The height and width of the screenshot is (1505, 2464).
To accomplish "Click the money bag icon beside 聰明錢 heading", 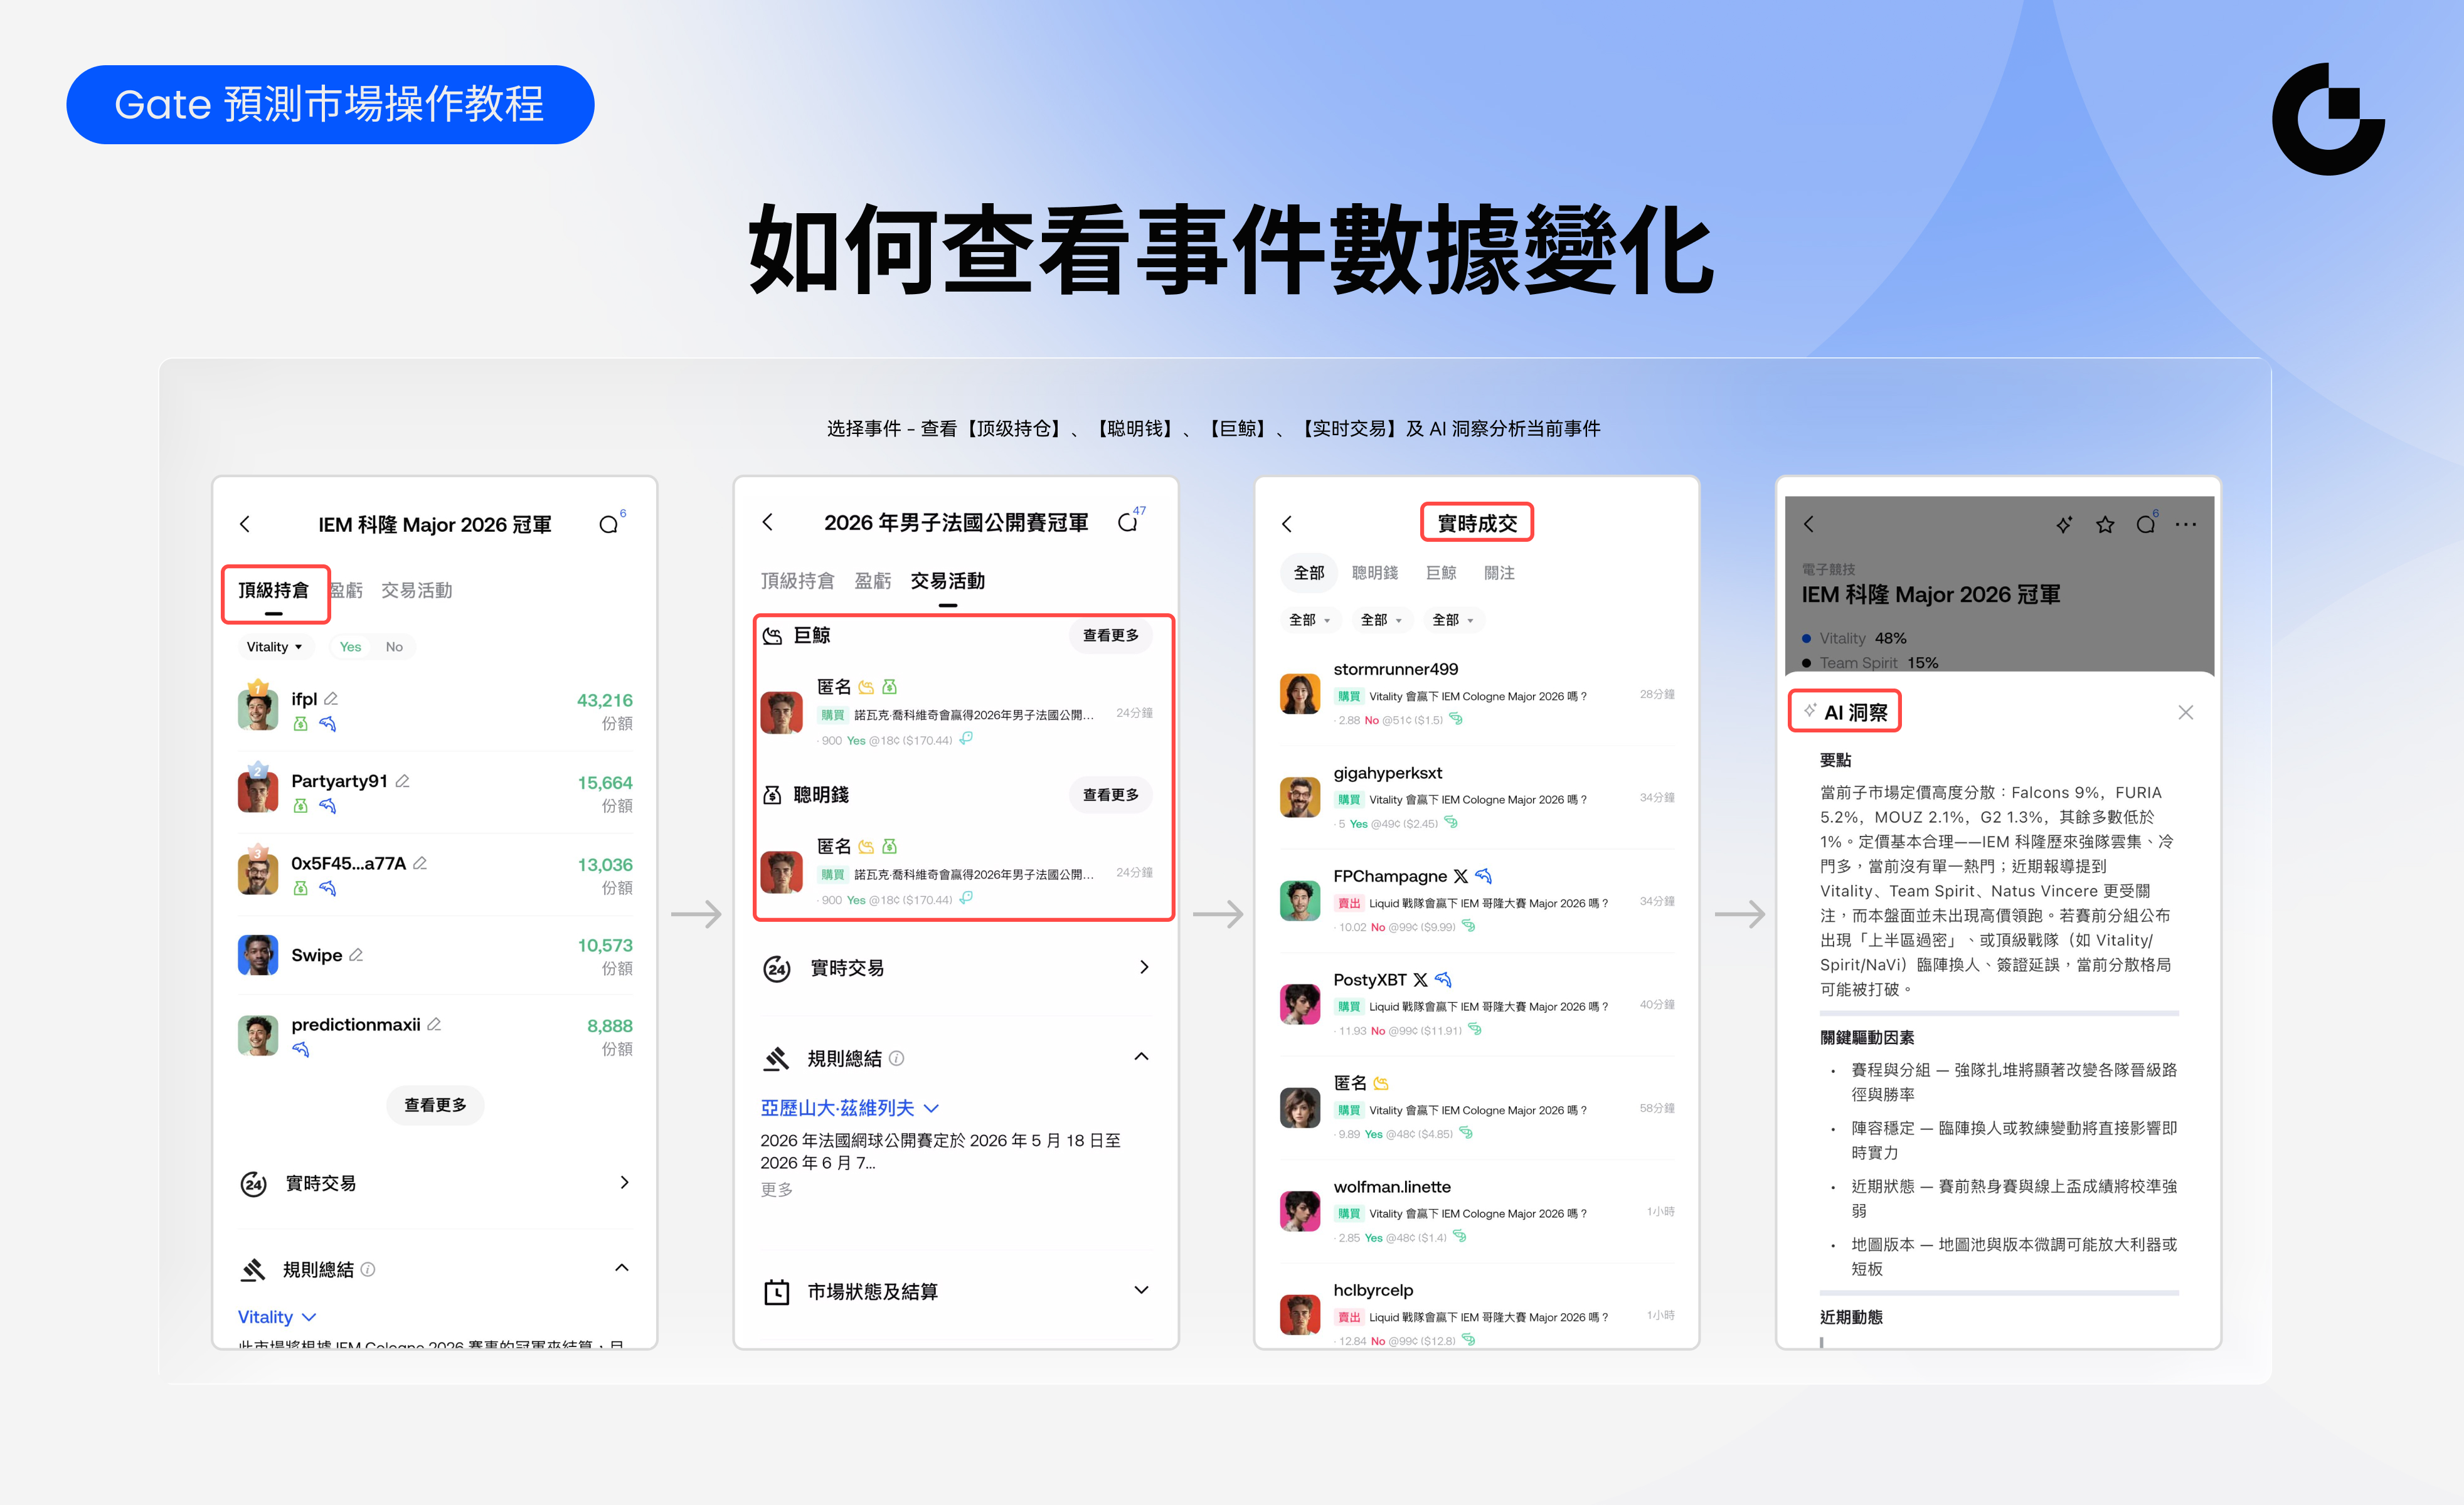I will [x=772, y=795].
